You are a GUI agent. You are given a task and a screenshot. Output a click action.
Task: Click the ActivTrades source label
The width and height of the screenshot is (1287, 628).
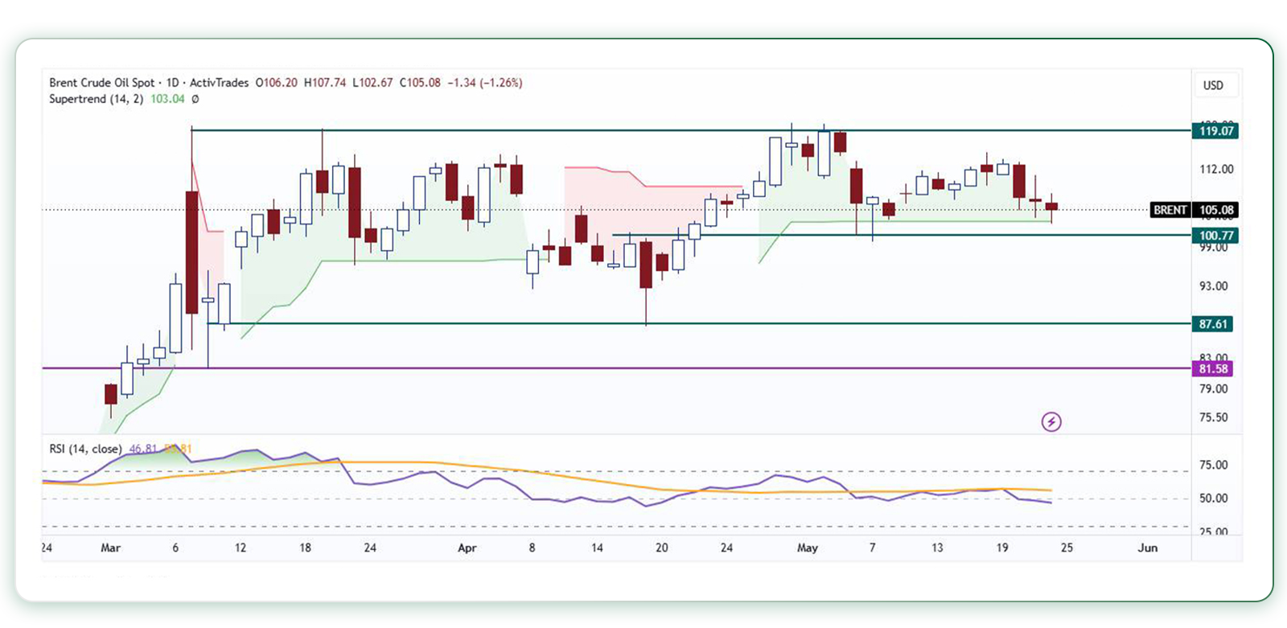[x=220, y=83]
